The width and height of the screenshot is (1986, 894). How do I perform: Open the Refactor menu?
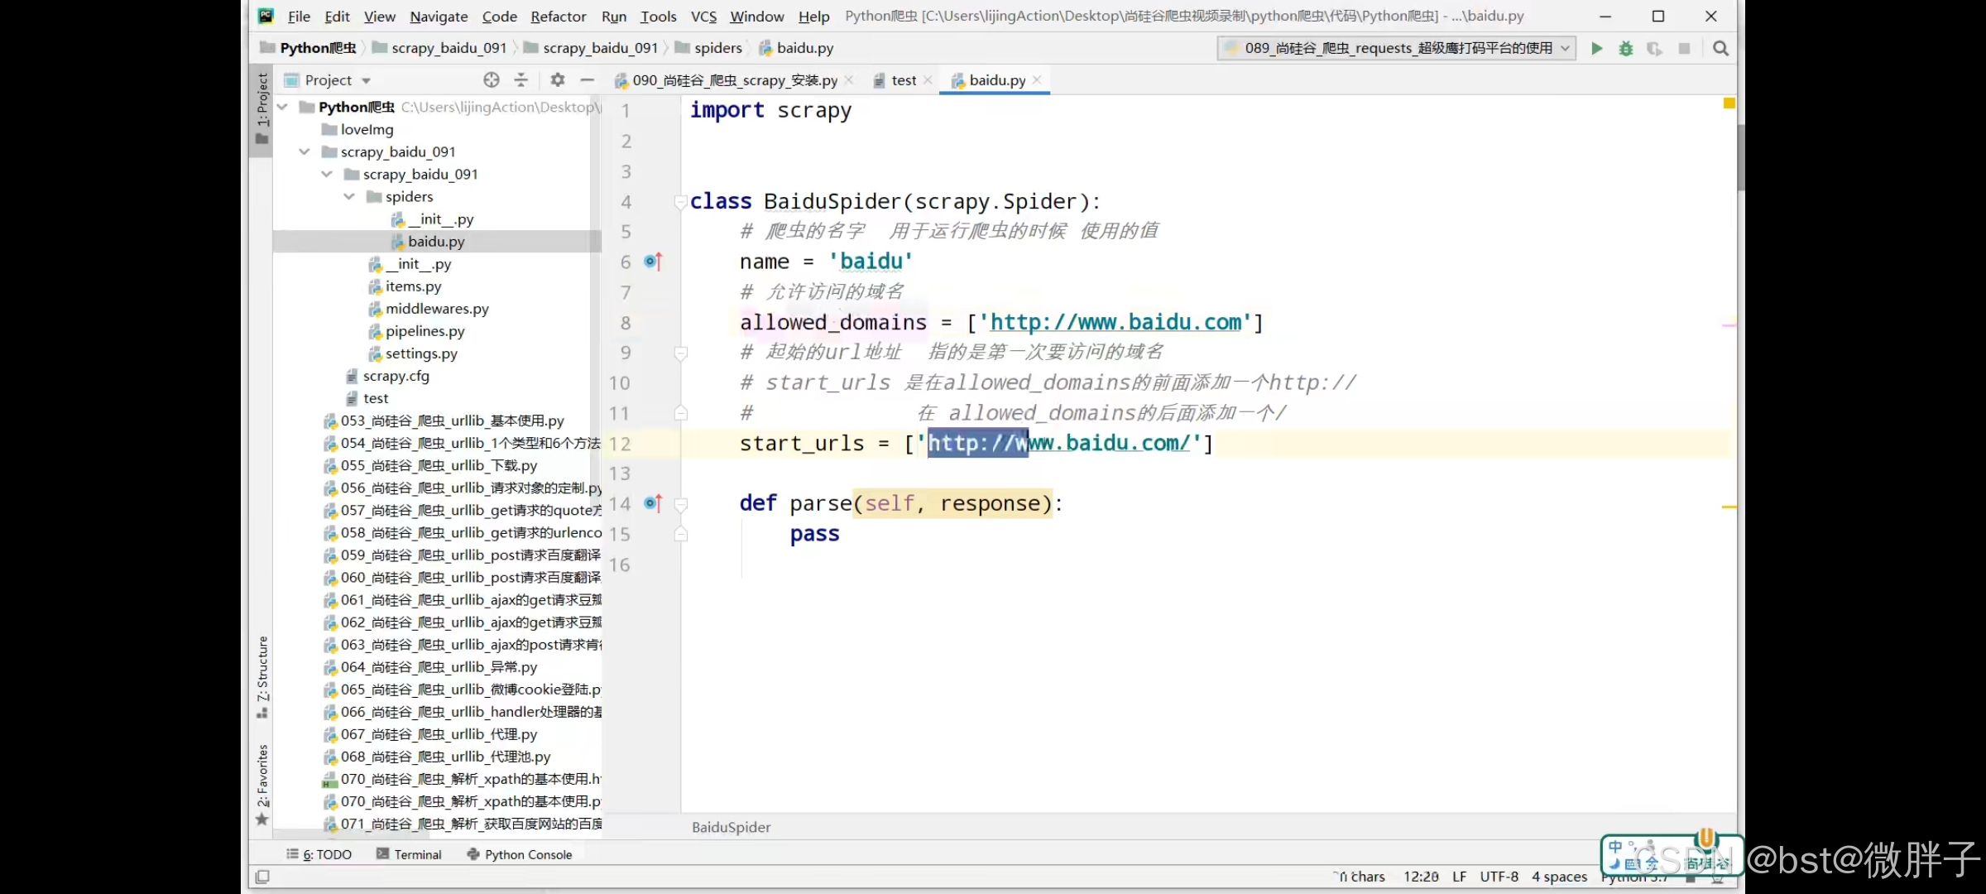(559, 17)
